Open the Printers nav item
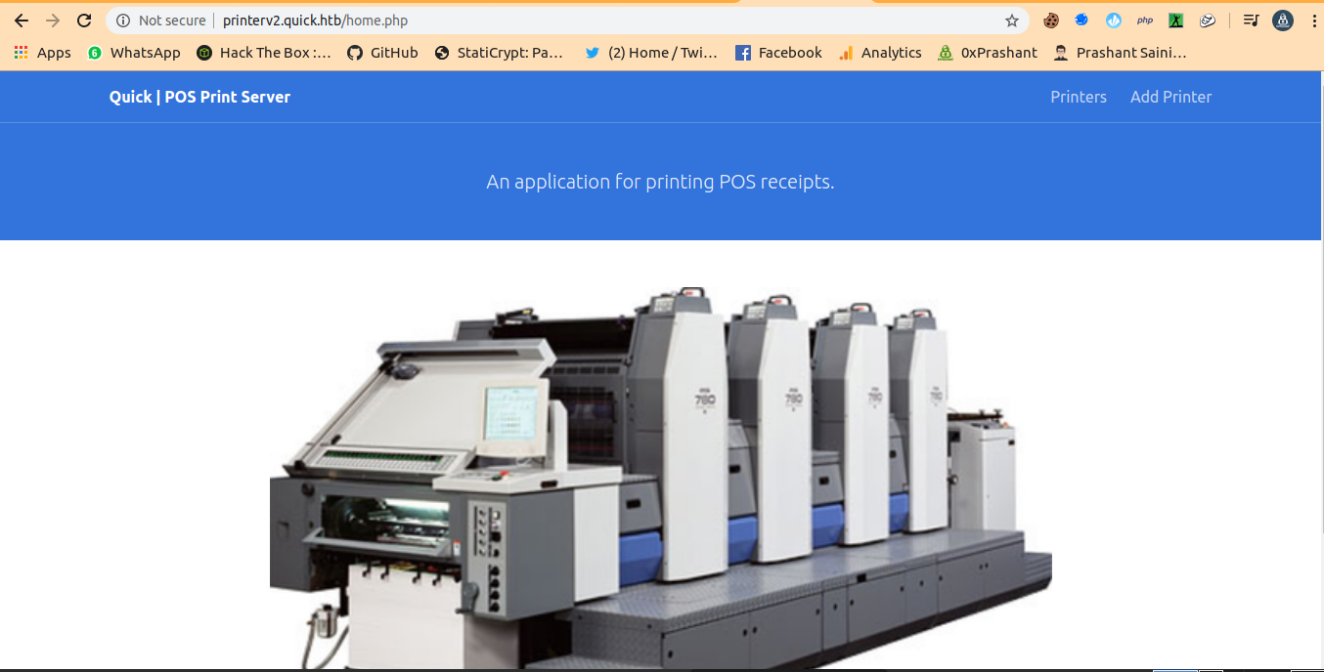The width and height of the screenshot is (1324, 672). (1078, 97)
